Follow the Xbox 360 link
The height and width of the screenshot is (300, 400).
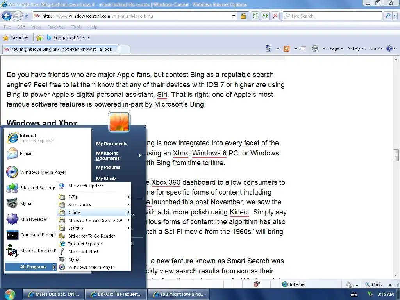166,182
